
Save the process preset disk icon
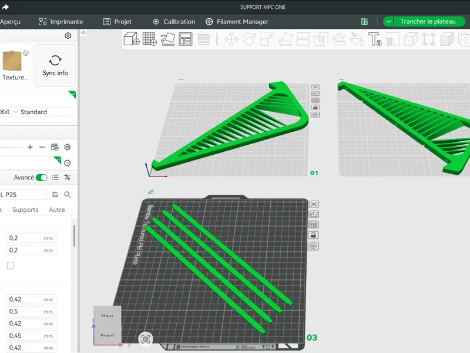(55, 195)
